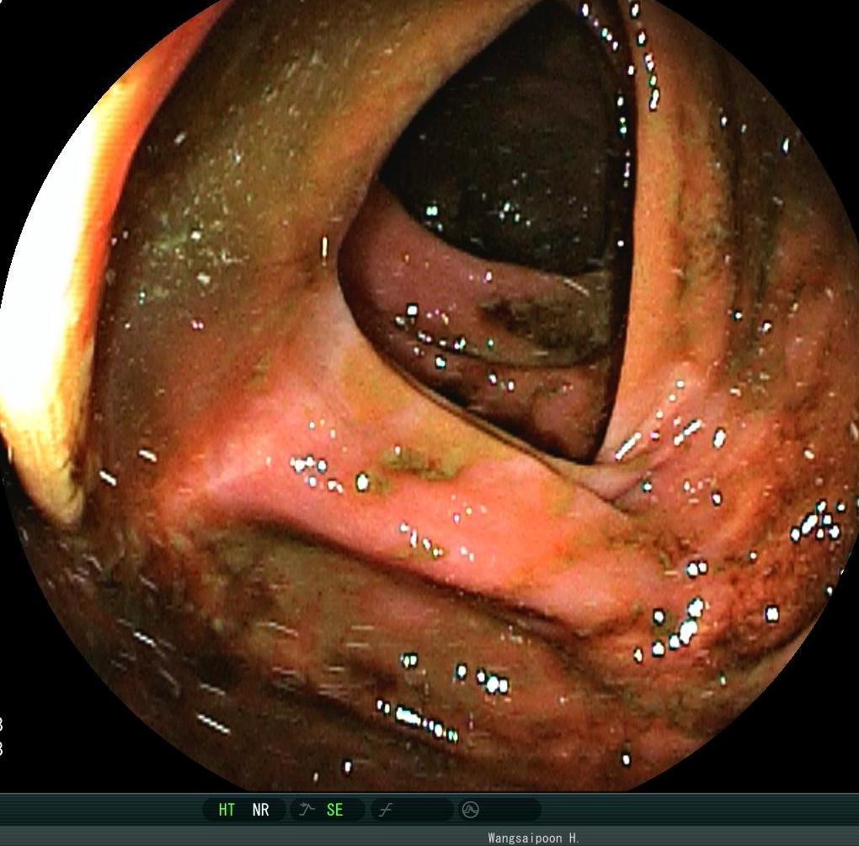
Task: Select the green SE enhancement indicator
Action: click(334, 810)
